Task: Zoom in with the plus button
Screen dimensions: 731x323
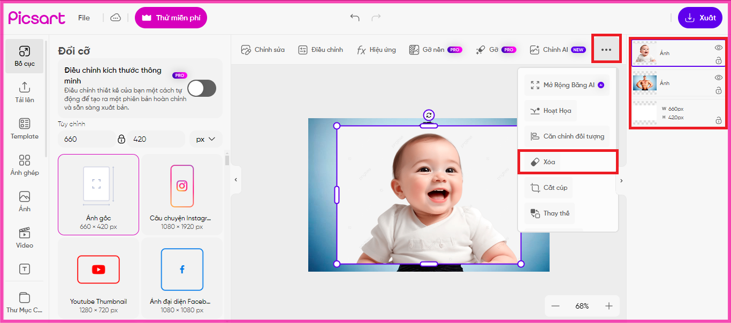Action: (x=608, y=306)
